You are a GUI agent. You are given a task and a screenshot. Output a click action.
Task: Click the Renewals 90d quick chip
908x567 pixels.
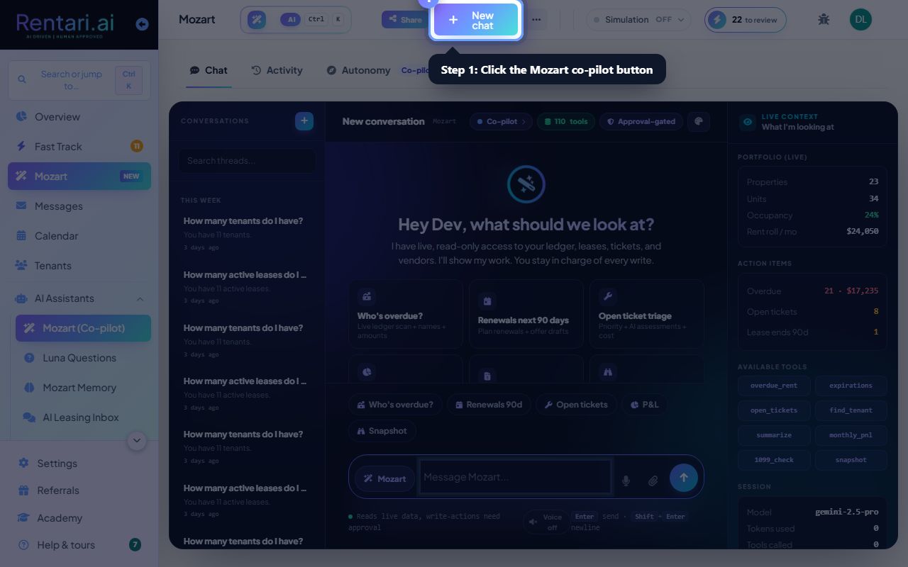click(x=489, y=405)
